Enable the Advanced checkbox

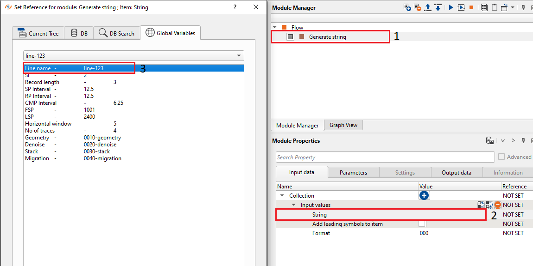501,157
